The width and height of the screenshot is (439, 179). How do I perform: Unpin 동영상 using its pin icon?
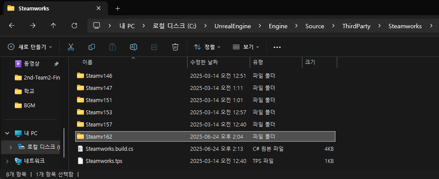56,64
